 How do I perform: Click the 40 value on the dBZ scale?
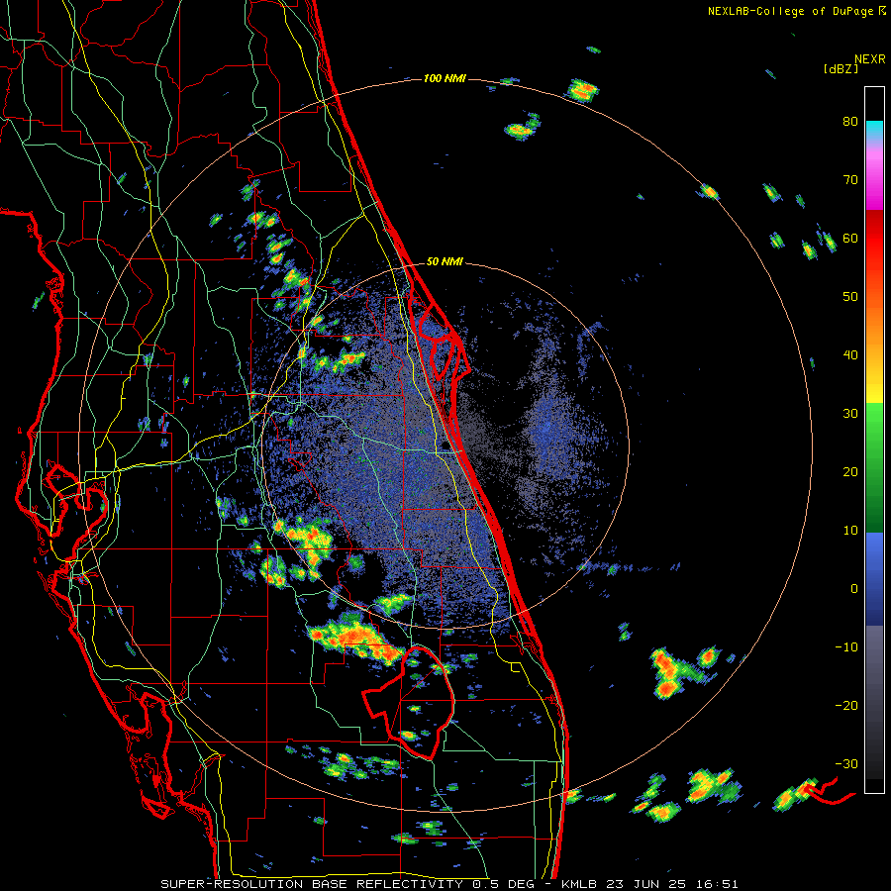[x=850, y=355]
